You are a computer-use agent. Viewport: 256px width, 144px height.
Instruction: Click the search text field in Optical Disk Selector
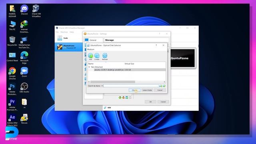(x=131, y=86)
